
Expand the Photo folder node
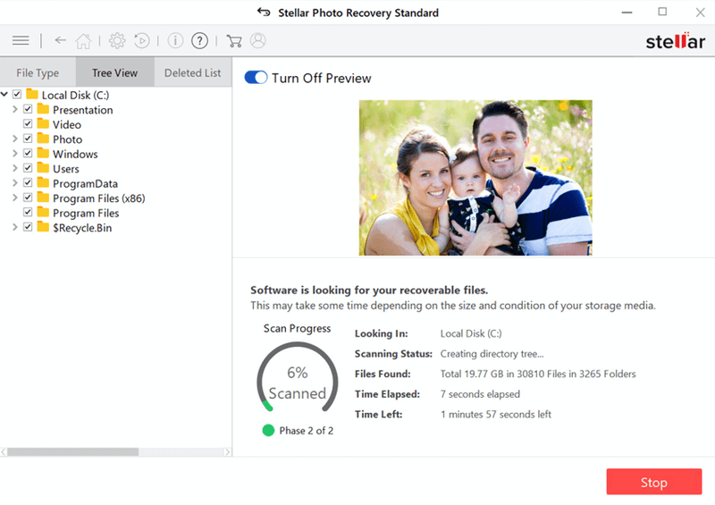point(15,139)
